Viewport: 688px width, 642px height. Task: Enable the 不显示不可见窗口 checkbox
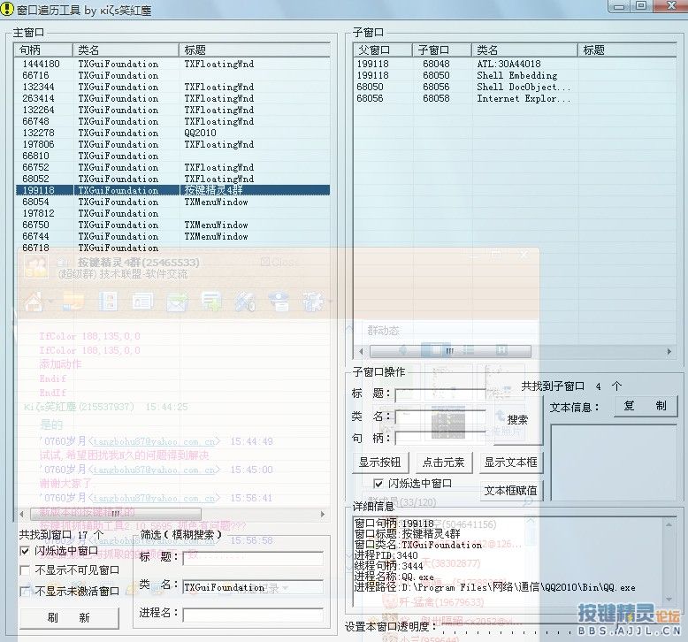coord(26,570)
